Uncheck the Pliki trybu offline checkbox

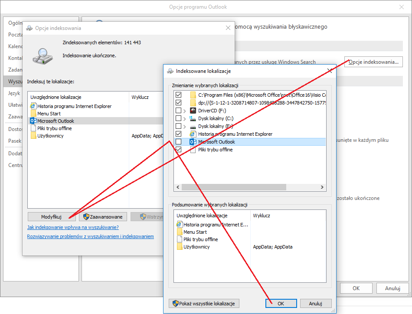point(178,150)
